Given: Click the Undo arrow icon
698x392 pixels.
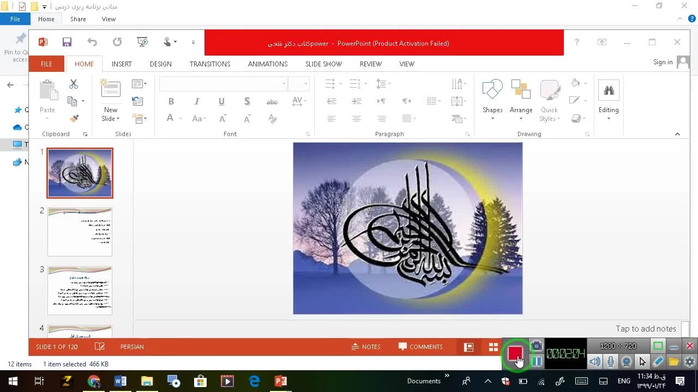Looking at the screenshot, I should pos(92,42).
